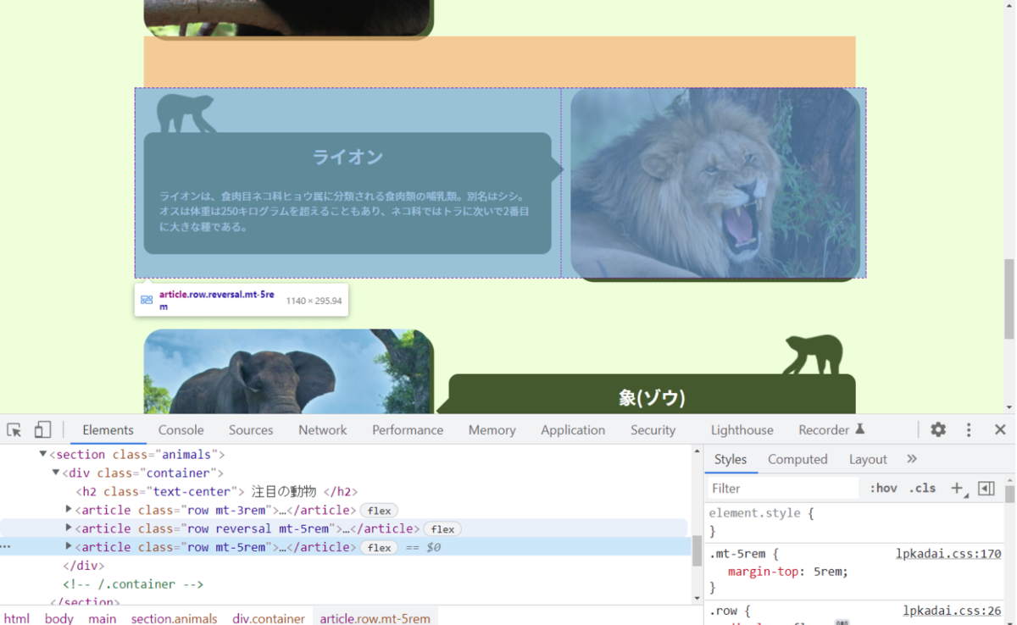Toggle flex badge on row reversal mt-5rem article
Image resolution: width=1017 pixels, height=625 pixels.
point(442,529)
